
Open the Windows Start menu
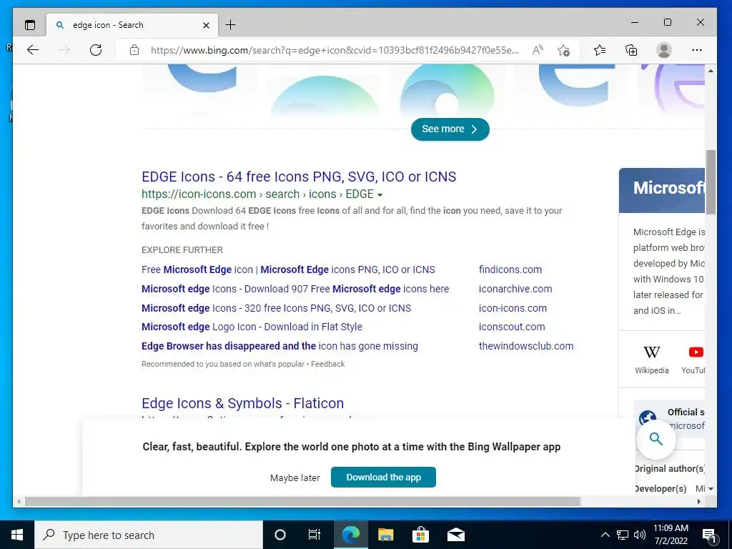coord(17,535)
